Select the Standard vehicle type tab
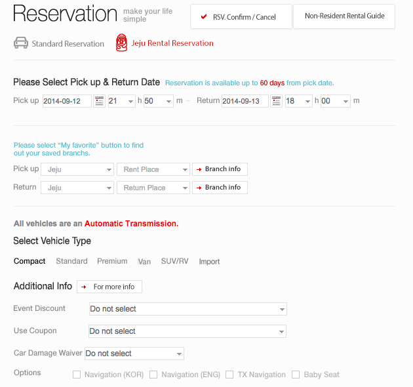The height and width of the screenshot is (387, 413). point(71,261)
